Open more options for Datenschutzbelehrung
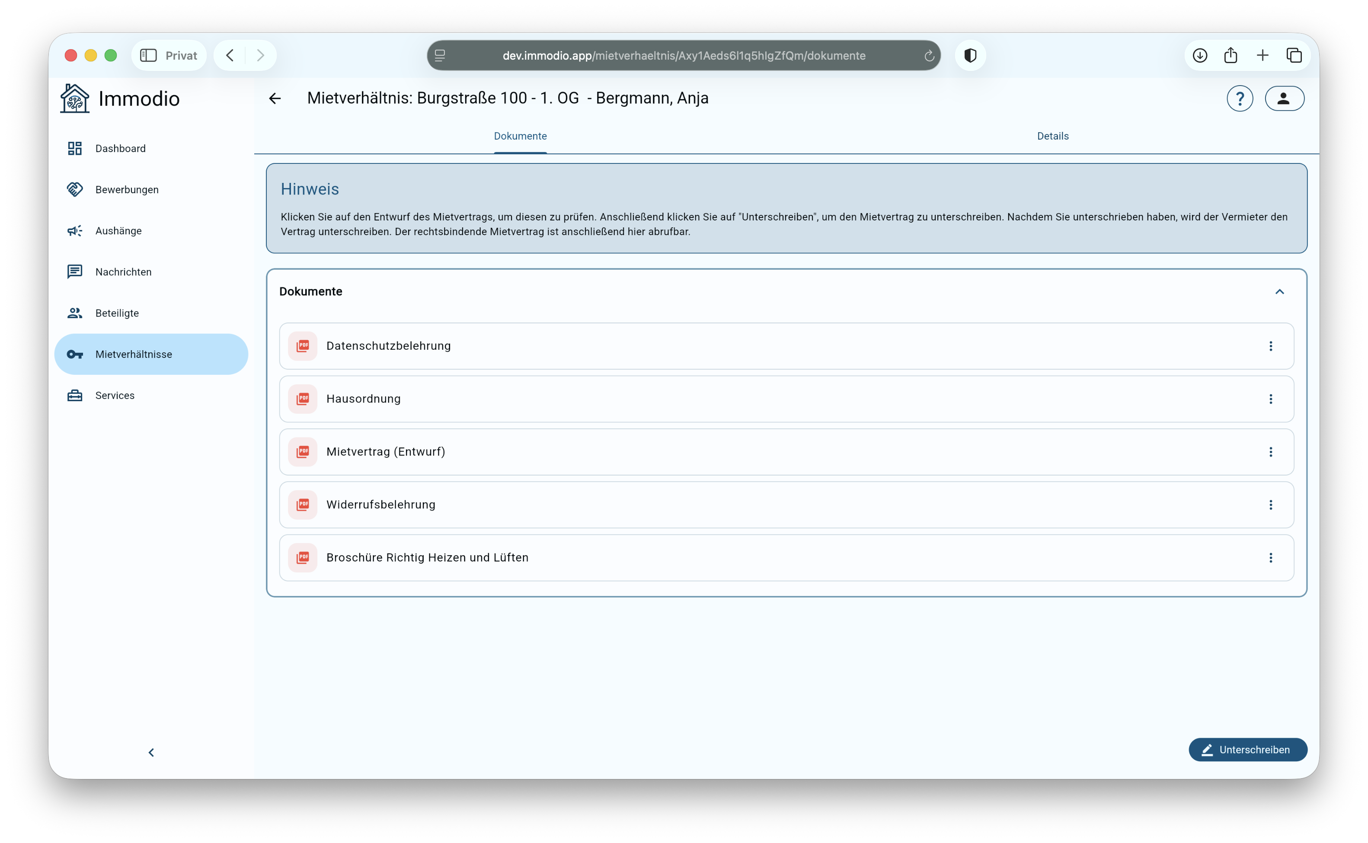Viewport: 1368px width, 843px height. click(1270, 346)
